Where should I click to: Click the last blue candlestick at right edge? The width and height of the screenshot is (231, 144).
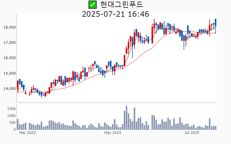pyautogui.click(x=216, y=26)
